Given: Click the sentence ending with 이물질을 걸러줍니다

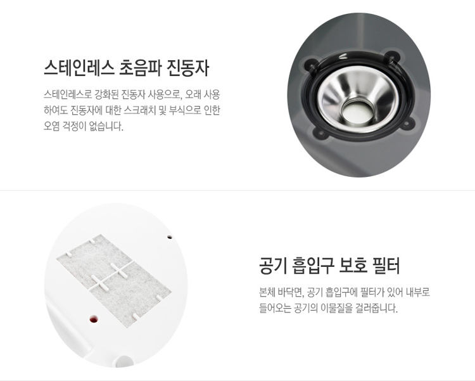Looking at the screenshot, I should (328, 308).
